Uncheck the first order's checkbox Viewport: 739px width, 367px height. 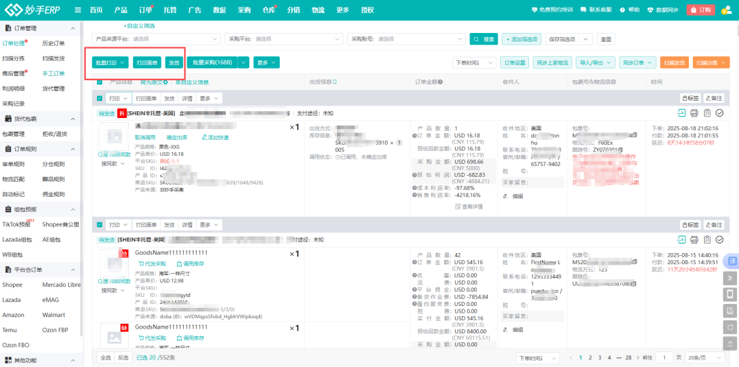(x=100, y=99)
